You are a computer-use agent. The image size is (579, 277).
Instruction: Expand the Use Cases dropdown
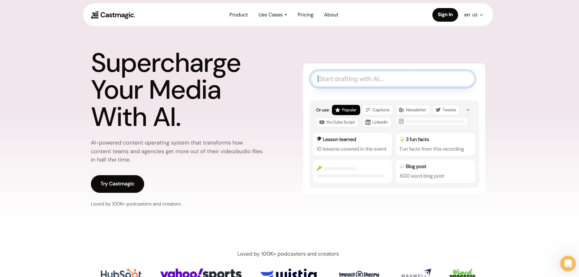[273, 15]
